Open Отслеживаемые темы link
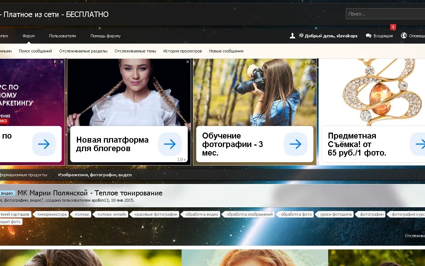This screenshot has height=266, width=425. (135, 51)
